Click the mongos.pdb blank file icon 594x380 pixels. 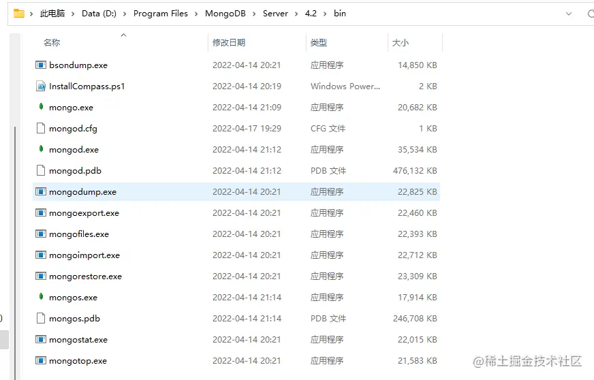point(41,318)
